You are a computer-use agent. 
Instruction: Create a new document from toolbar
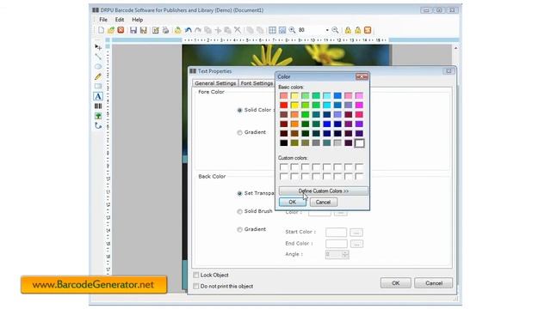click(x=102, y=30)
